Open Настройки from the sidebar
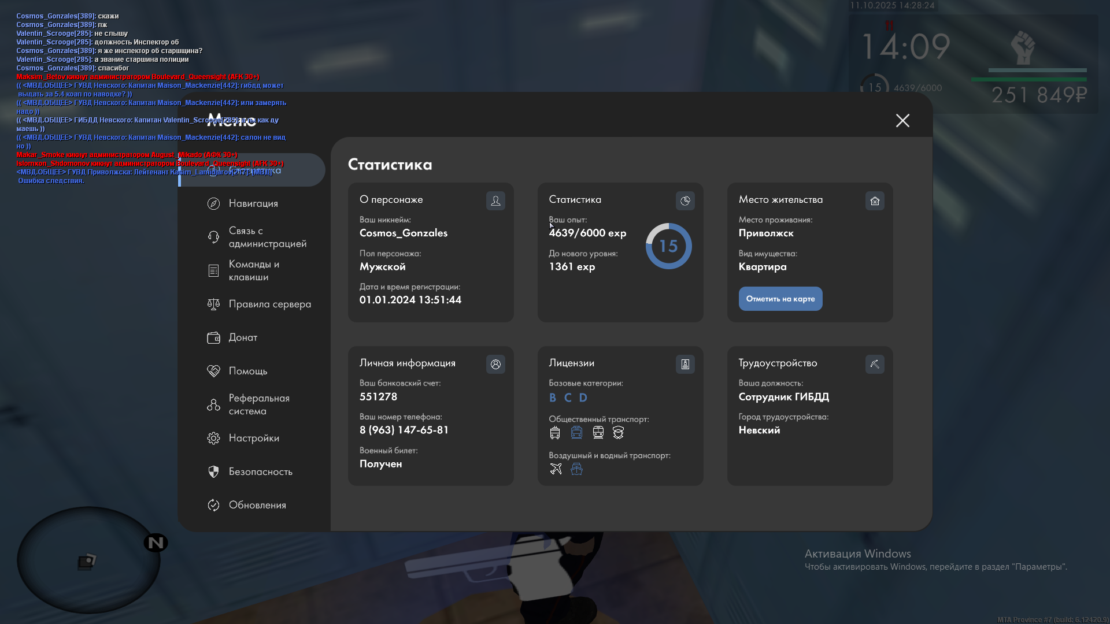The width and height of the screenshot is (1110, 624). tap(254, 438)
